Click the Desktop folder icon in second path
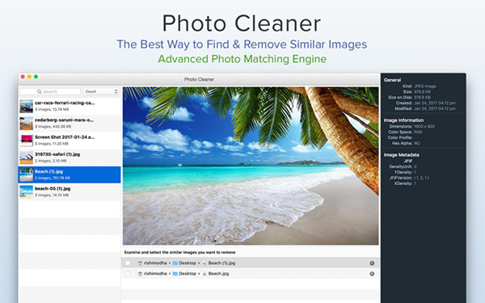485x303 pixels. pos(175,274)
